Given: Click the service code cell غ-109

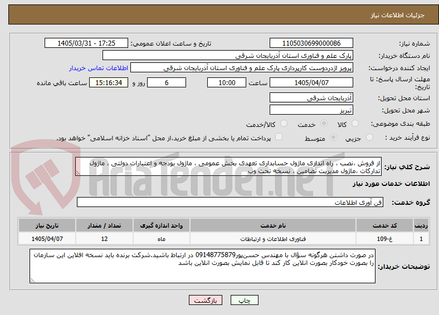Looking at the screenshot, I should click(x=385, y=239).
